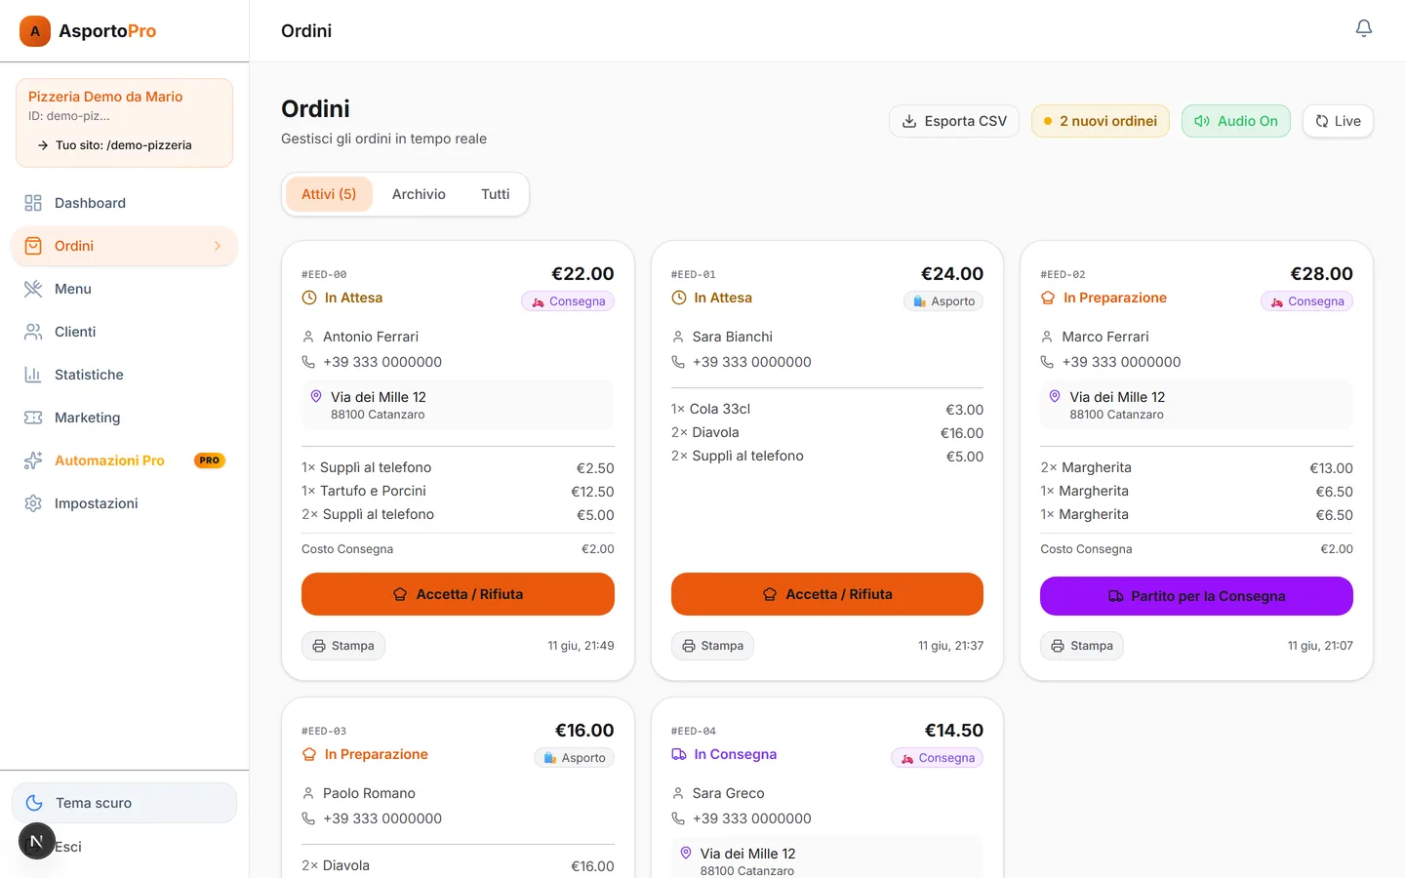Open Statistiche section
The width and height of the screenshot is (1405, 878).
[124, 375]
